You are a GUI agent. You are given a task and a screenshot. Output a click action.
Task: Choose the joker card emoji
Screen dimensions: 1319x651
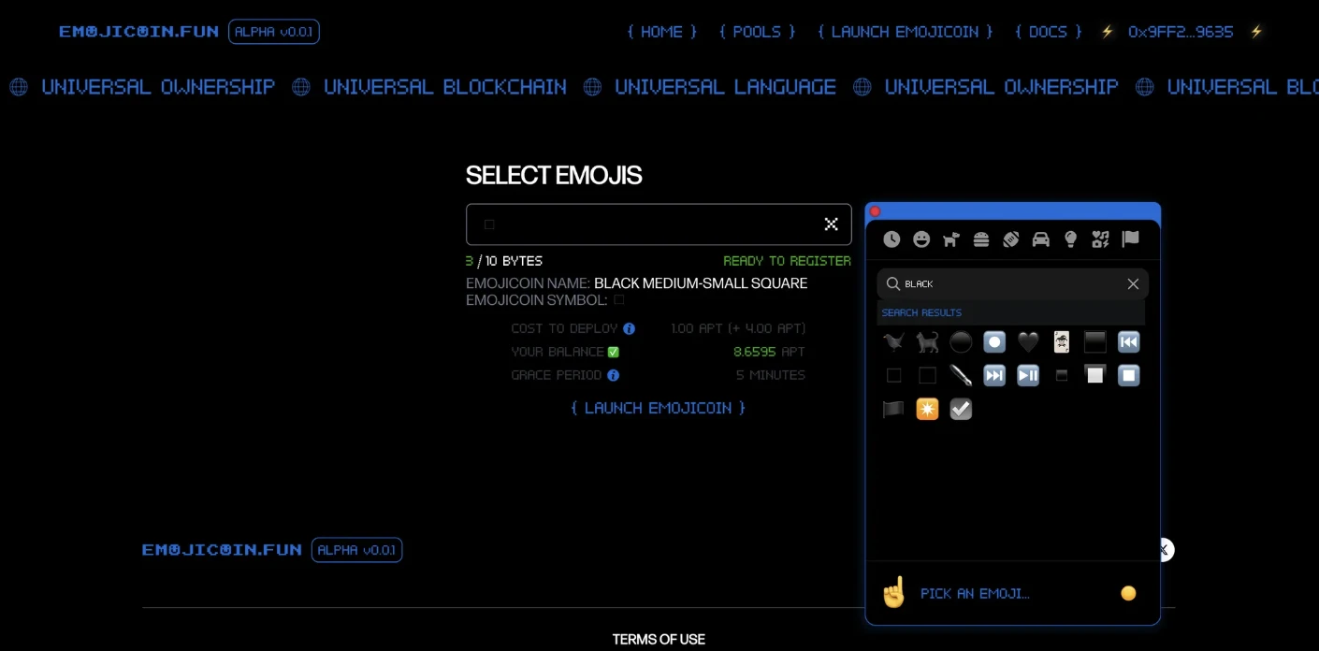[1062, 342]
